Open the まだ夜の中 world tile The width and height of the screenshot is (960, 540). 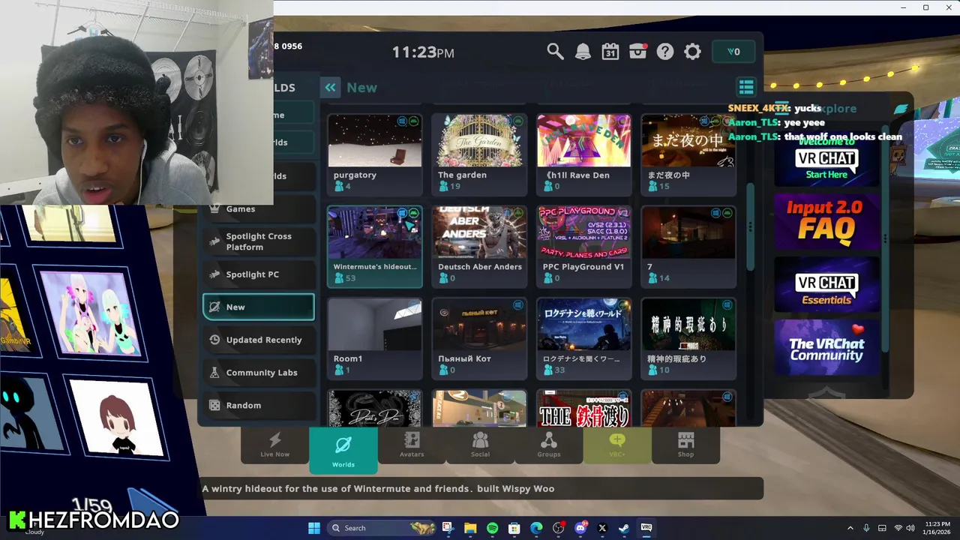click(688, 154)
